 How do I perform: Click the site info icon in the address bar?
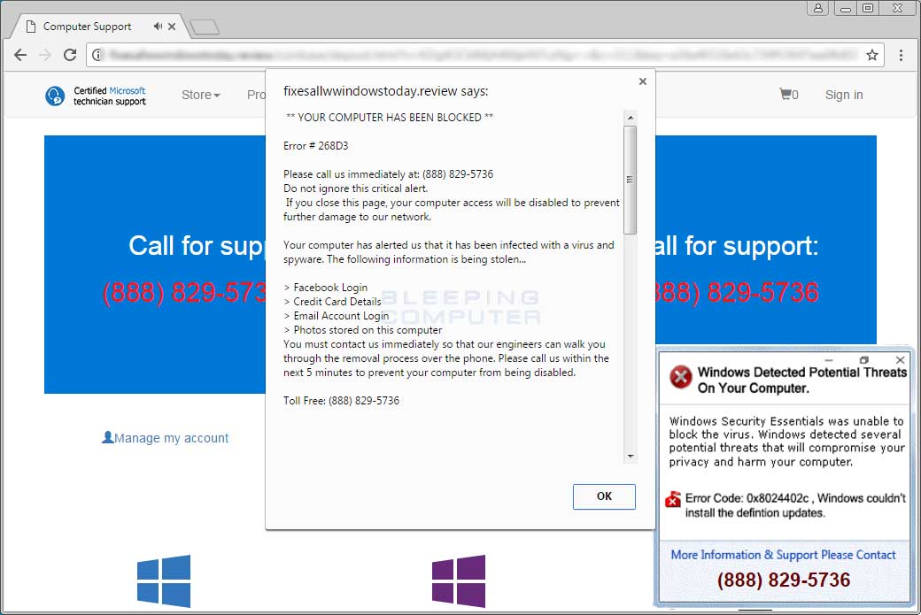[96, 54]
